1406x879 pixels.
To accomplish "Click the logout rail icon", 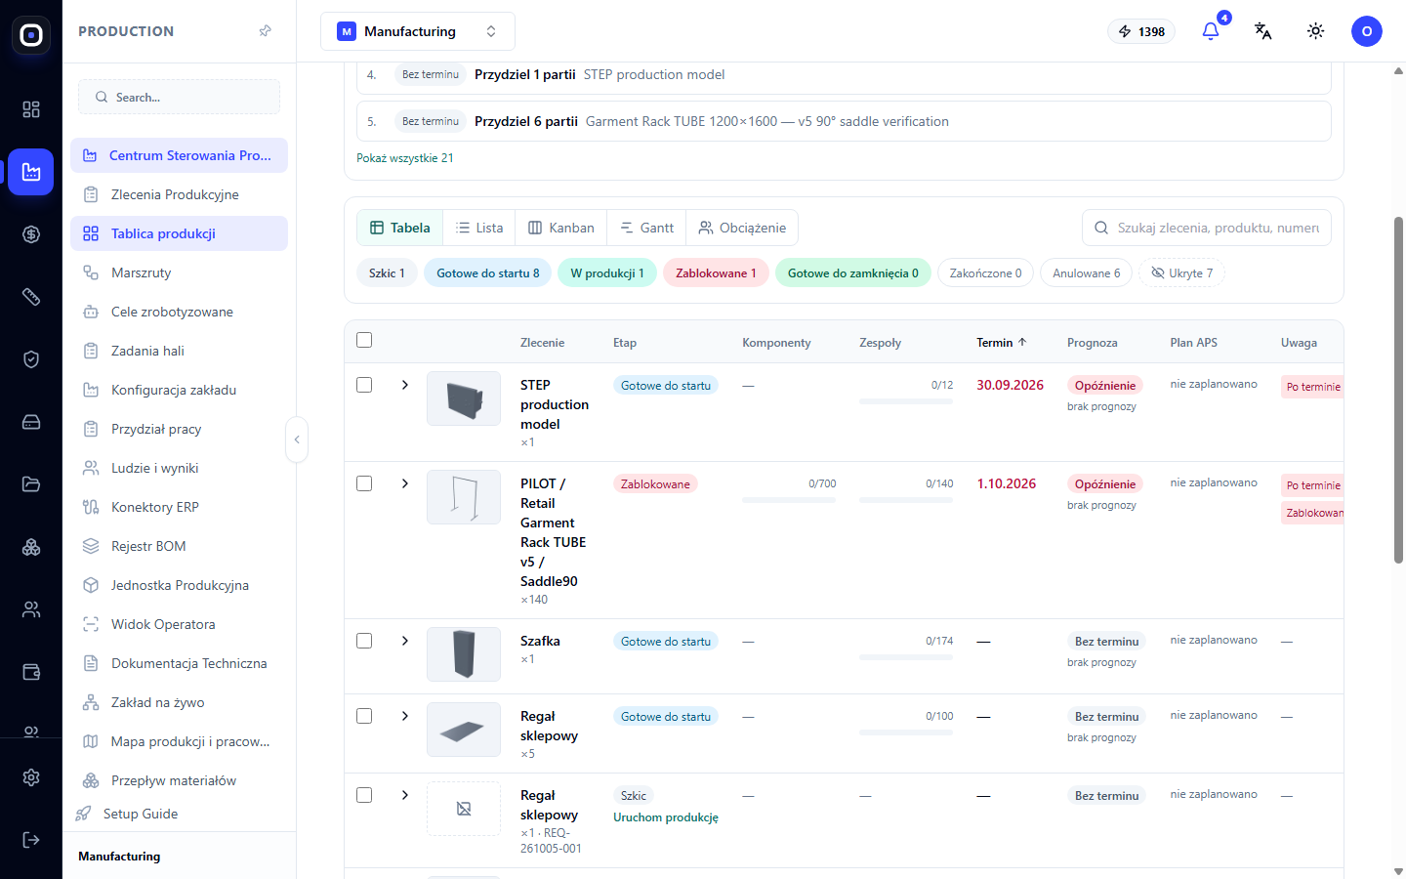I will (x=31, y=840).
